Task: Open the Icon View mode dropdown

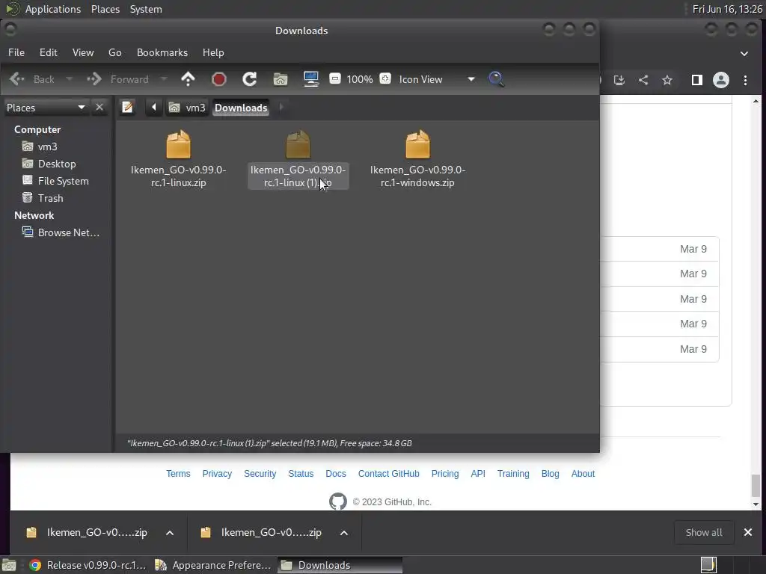Action: [436, 79]
